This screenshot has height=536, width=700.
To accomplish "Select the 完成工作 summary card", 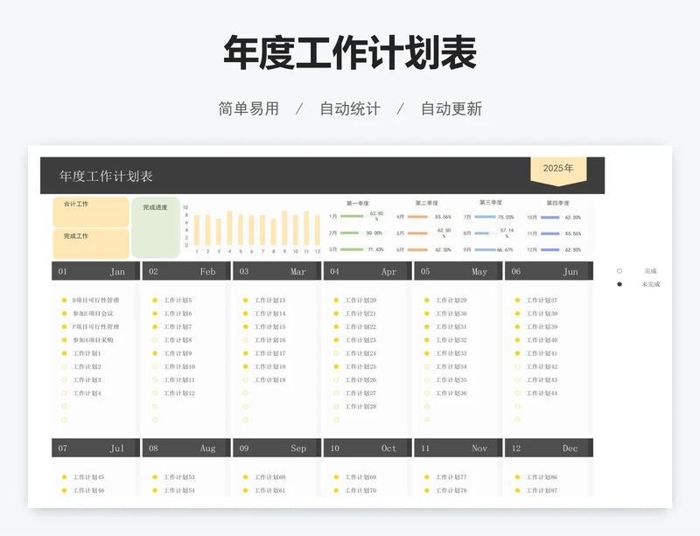I will point(91,244).
